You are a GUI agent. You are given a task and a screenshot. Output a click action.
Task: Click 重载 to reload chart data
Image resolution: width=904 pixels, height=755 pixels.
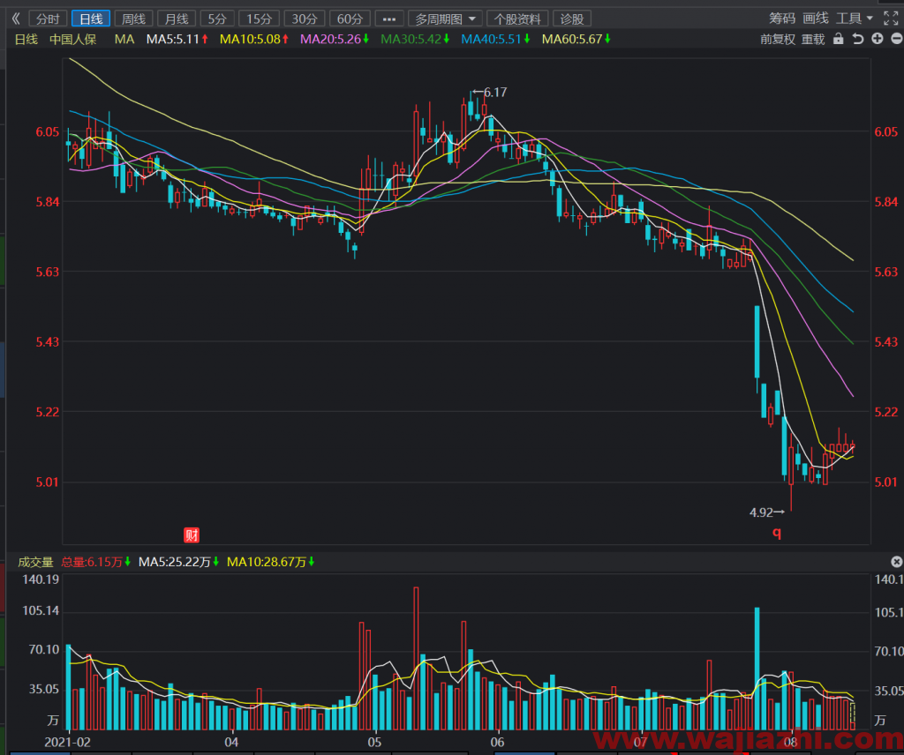pyautogui.click(x=813, y=39)
